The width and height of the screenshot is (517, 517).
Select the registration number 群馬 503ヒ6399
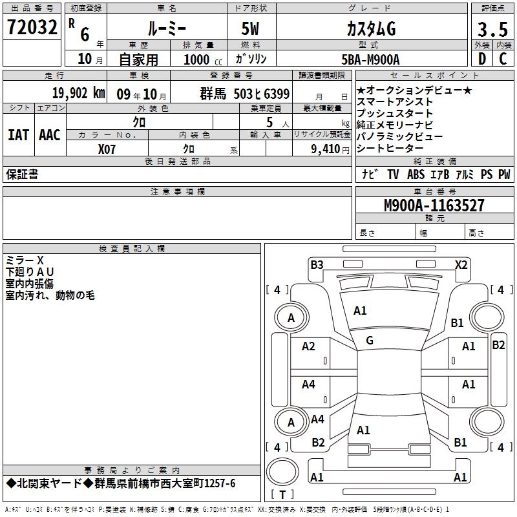[245, 94]
